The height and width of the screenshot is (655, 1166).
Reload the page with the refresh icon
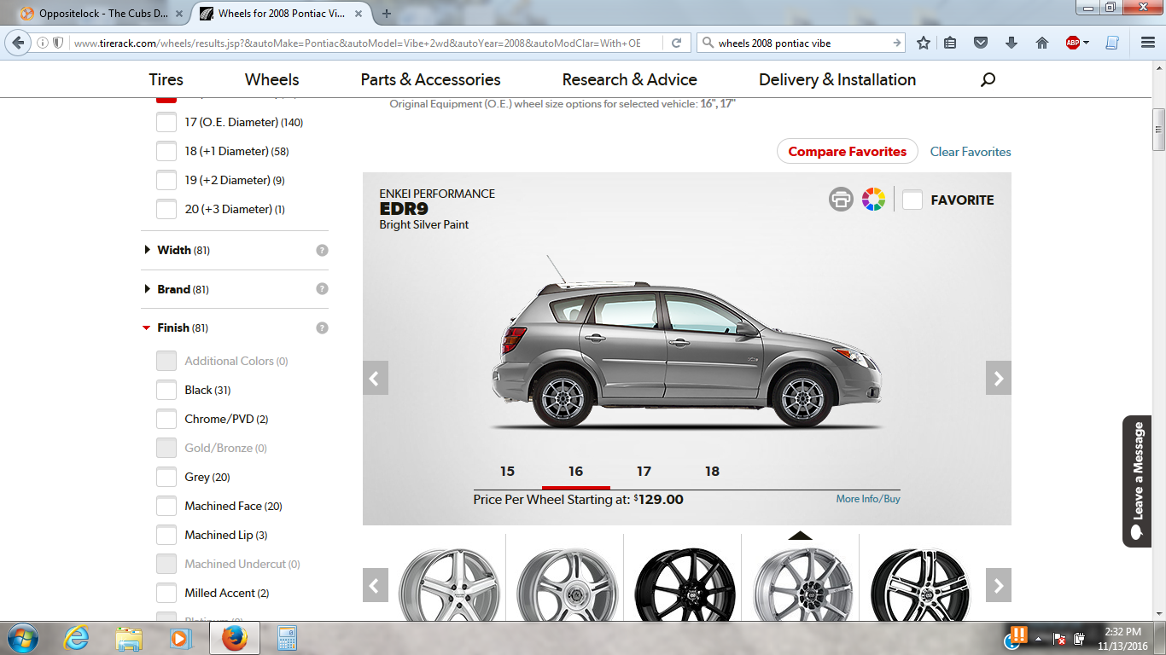676,43
